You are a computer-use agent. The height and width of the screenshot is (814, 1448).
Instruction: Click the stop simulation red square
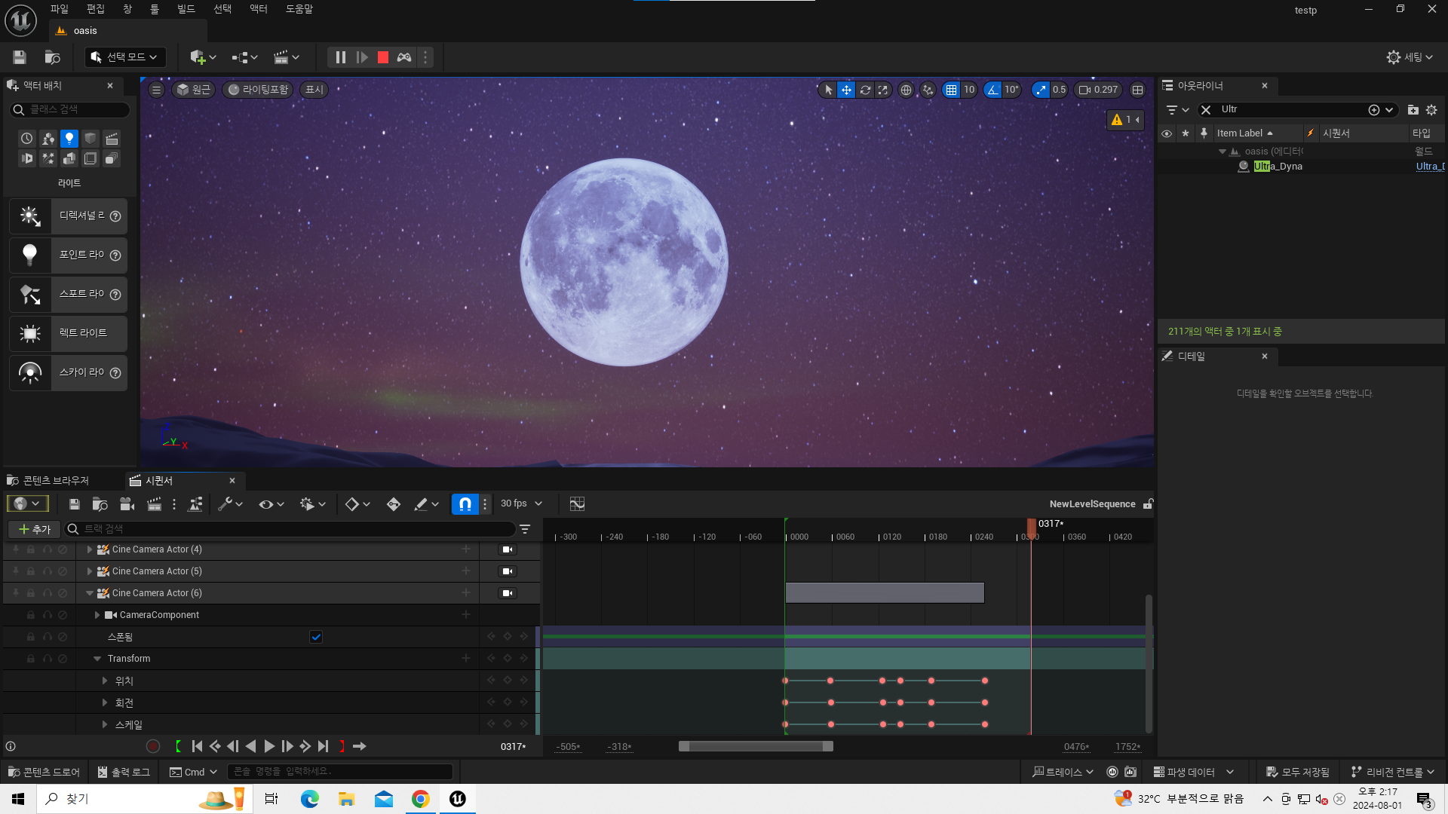(383, 57)
